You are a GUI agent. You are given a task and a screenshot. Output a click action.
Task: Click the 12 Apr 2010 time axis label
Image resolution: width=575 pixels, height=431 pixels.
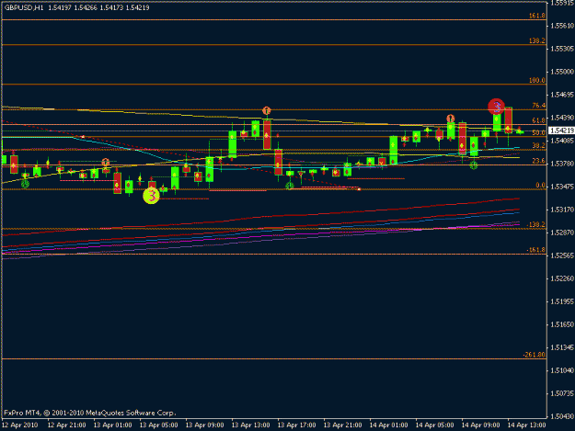(x=20, y=425)
